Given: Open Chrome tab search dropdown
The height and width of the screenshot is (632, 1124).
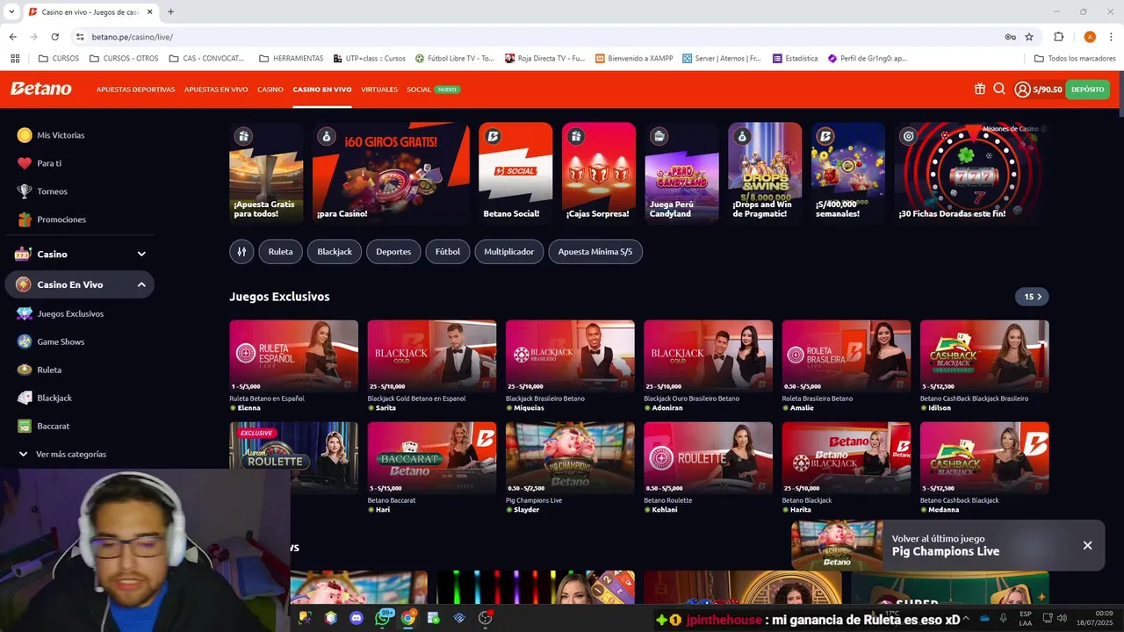Looking at the screenshot, I should tap(11, 11).
